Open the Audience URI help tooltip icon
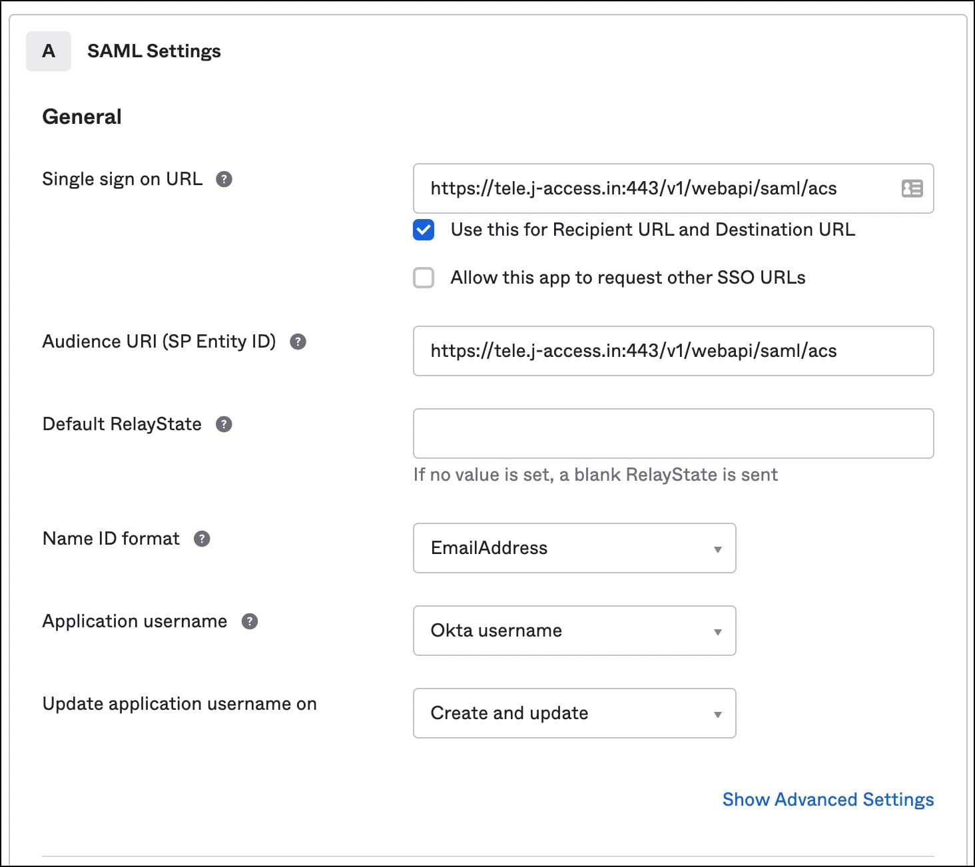 point(299,342)
